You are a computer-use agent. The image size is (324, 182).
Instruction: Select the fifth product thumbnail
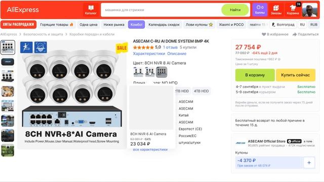8,106
